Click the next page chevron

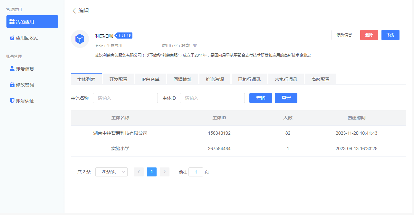(164, 172)
